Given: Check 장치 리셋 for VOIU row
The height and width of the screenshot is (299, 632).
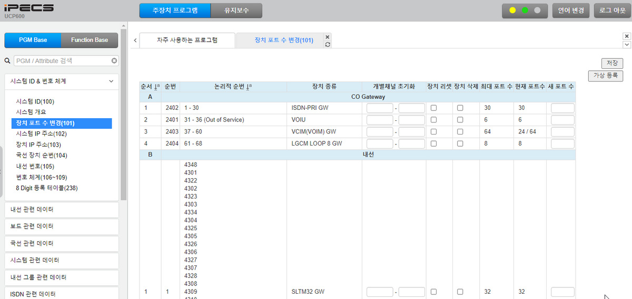Looking at the screenshot, I should click(433, 120).
